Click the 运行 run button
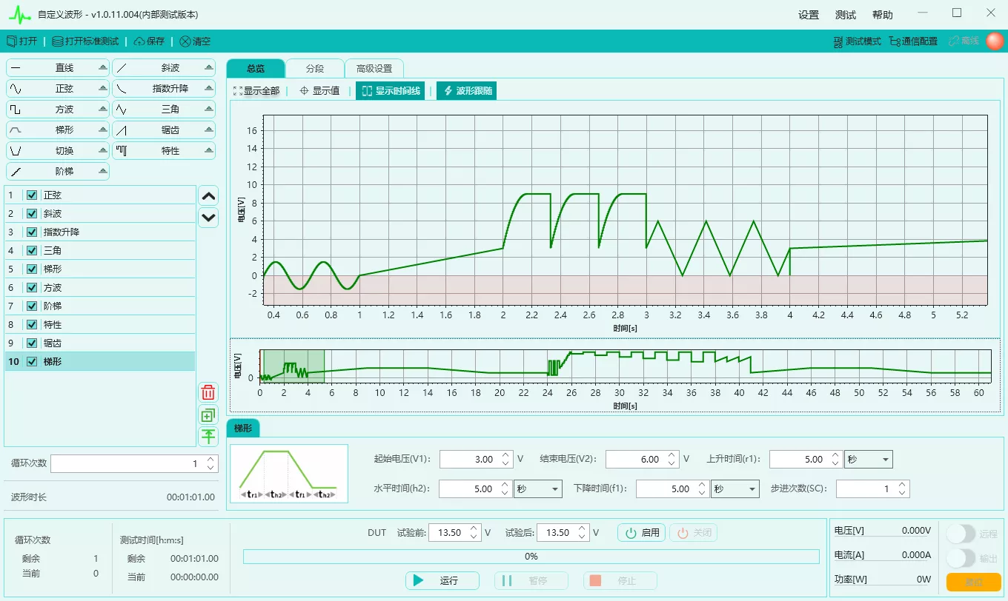 point(442,581)
